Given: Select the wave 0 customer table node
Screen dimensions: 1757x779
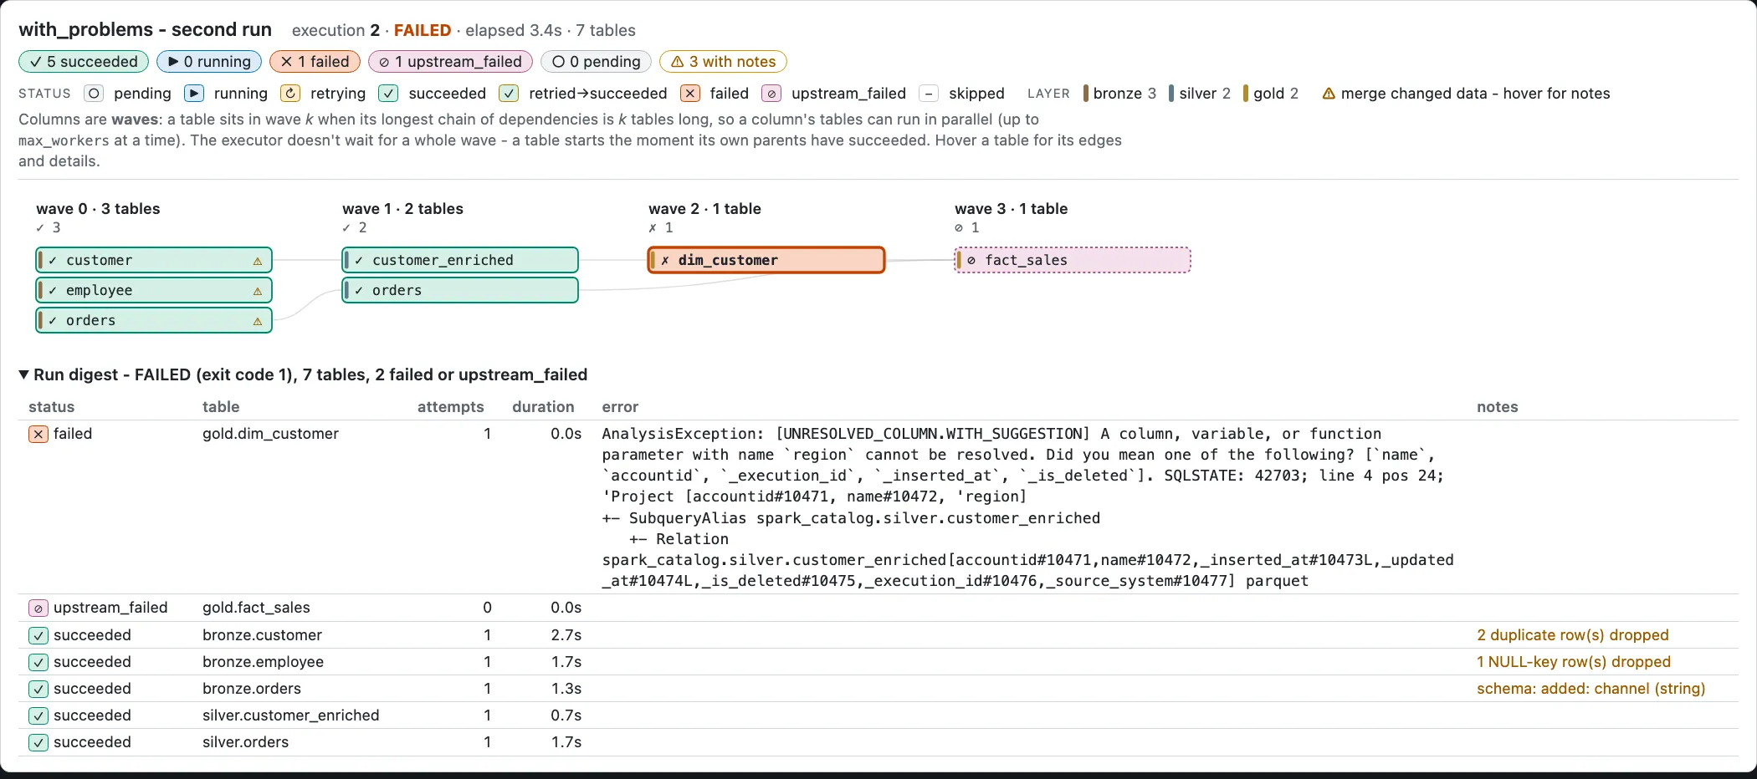Looking at the screenshot, I should (x=154, y=260).
